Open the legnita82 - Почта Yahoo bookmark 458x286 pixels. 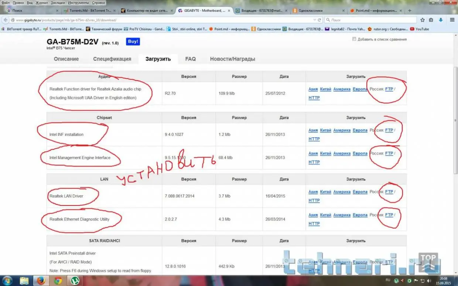click(345, 29)
